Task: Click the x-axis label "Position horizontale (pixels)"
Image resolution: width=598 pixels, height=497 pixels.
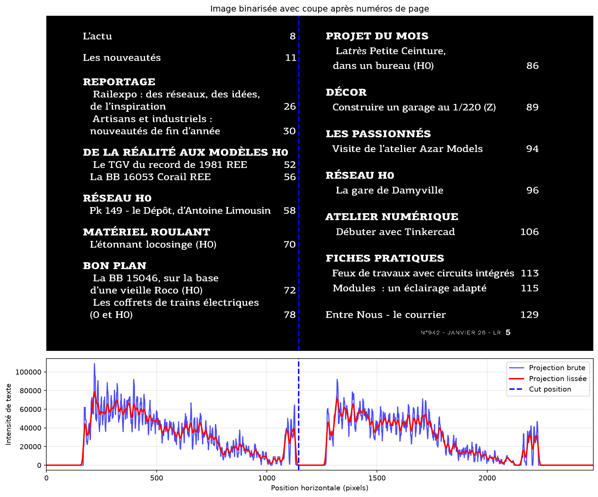Action: [x=319, y=488]
